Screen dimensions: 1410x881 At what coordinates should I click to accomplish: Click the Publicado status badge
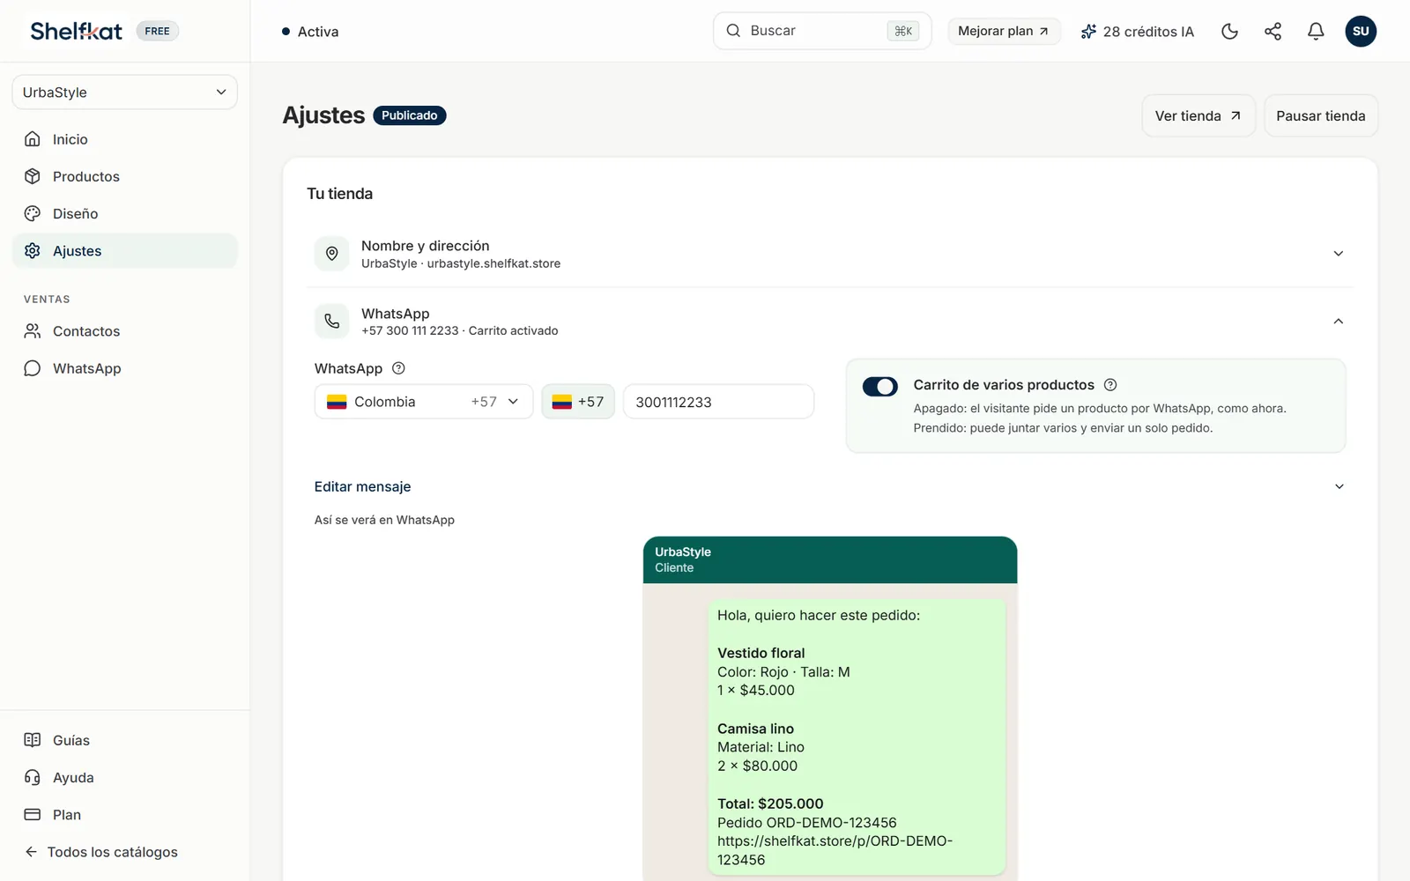coord(410,115)
